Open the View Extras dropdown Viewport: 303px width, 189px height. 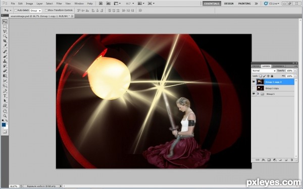click(117, 4)
